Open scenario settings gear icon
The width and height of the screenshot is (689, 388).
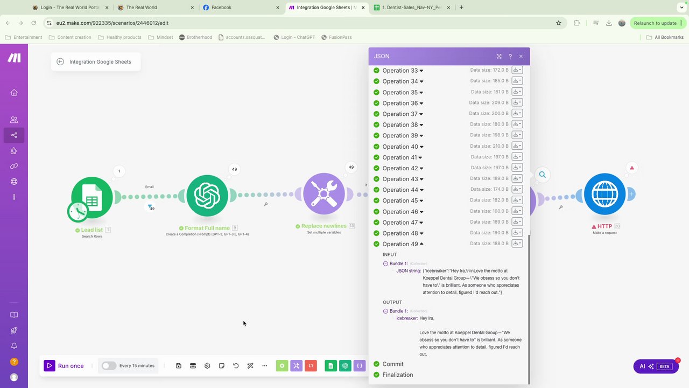(x=207, y=366)
